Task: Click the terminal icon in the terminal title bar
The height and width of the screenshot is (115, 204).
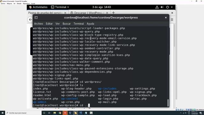Action: click(x=36, y=18)
